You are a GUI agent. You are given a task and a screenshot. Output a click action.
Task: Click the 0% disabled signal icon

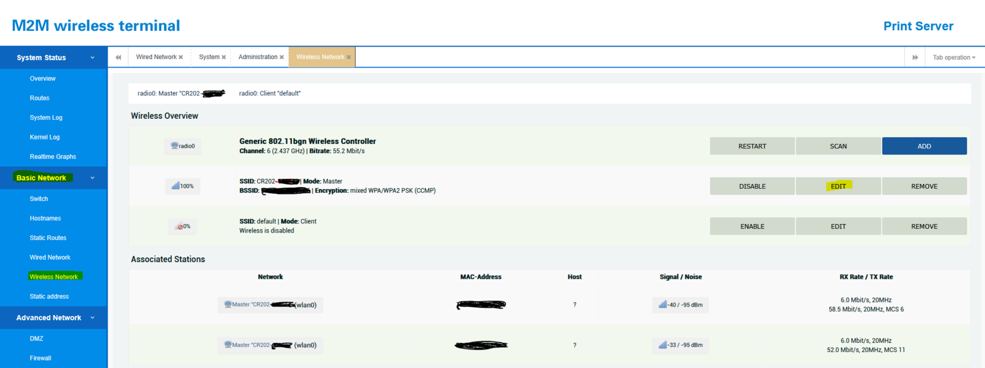pyautogui.click(x=182, y=226)
